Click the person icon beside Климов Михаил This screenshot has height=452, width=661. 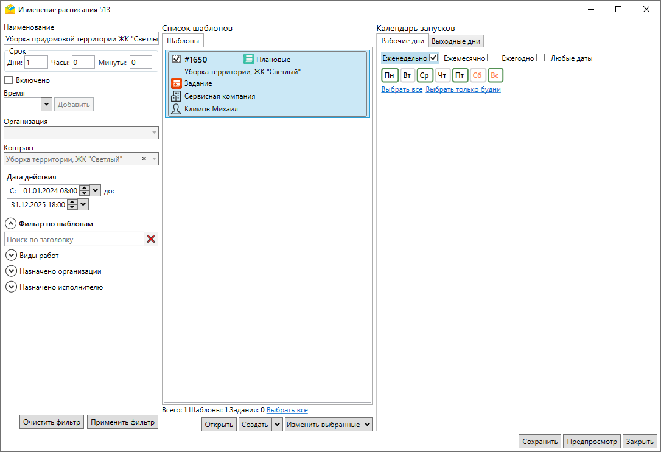tap(177, 109)
